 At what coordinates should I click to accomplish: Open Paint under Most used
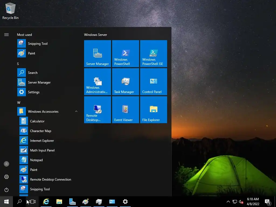point(47,53)
